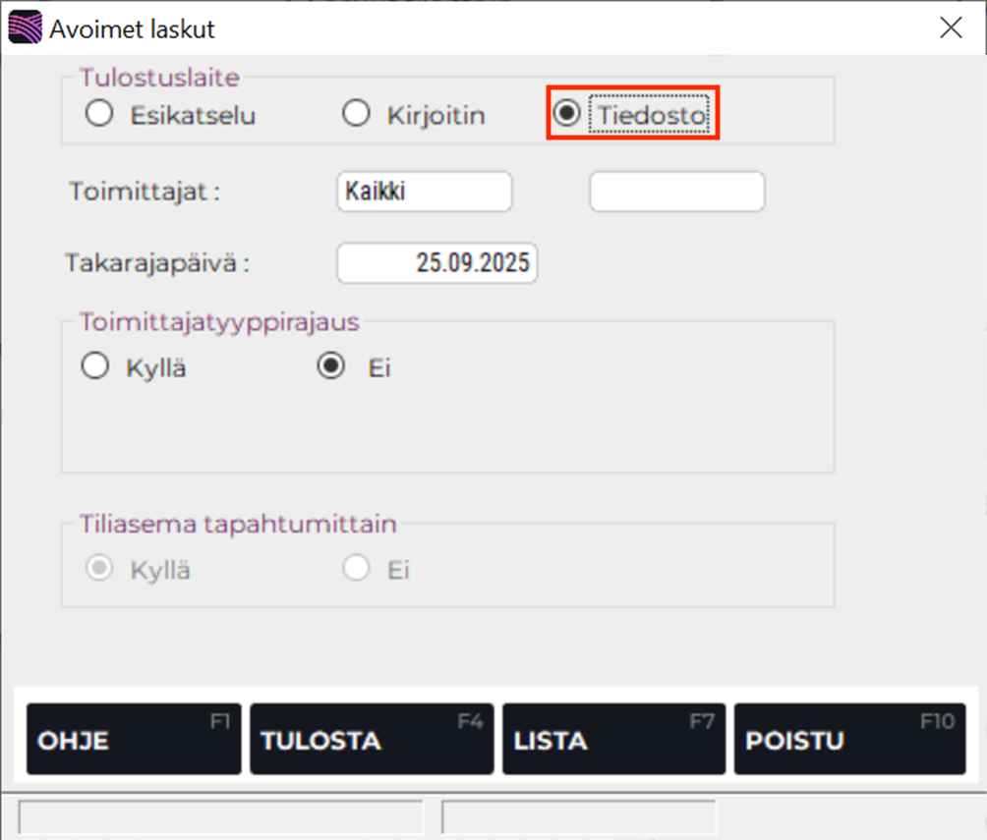Select the Tiedosto output option

click(568, 113)
